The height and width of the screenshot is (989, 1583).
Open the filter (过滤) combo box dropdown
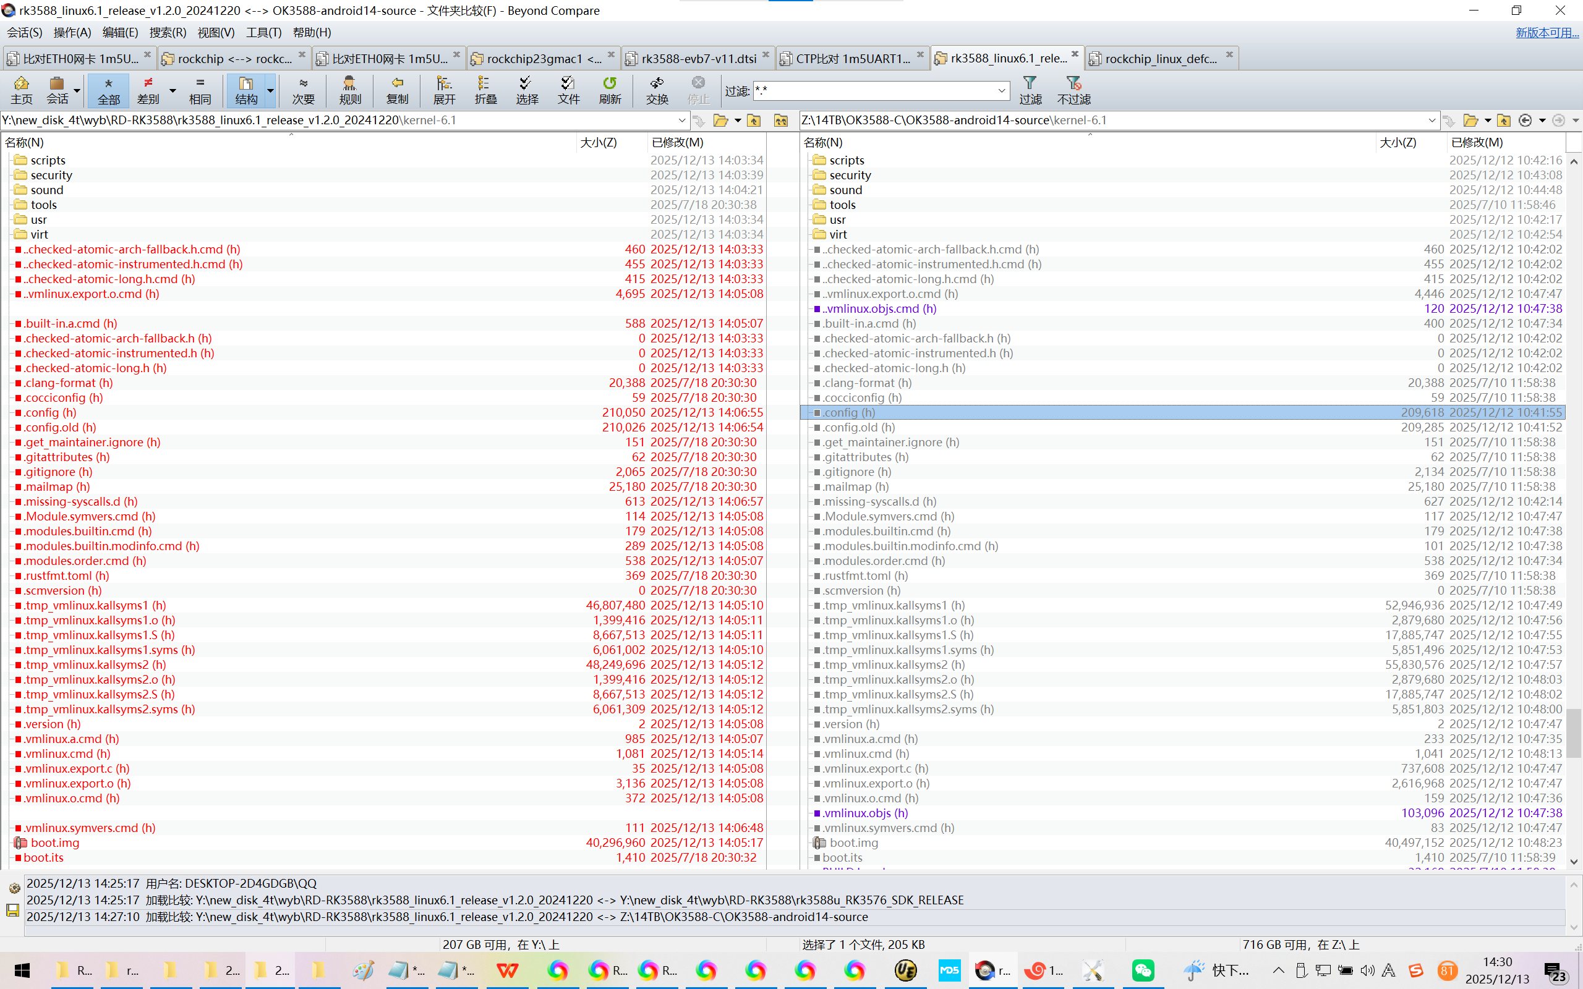1002,91
